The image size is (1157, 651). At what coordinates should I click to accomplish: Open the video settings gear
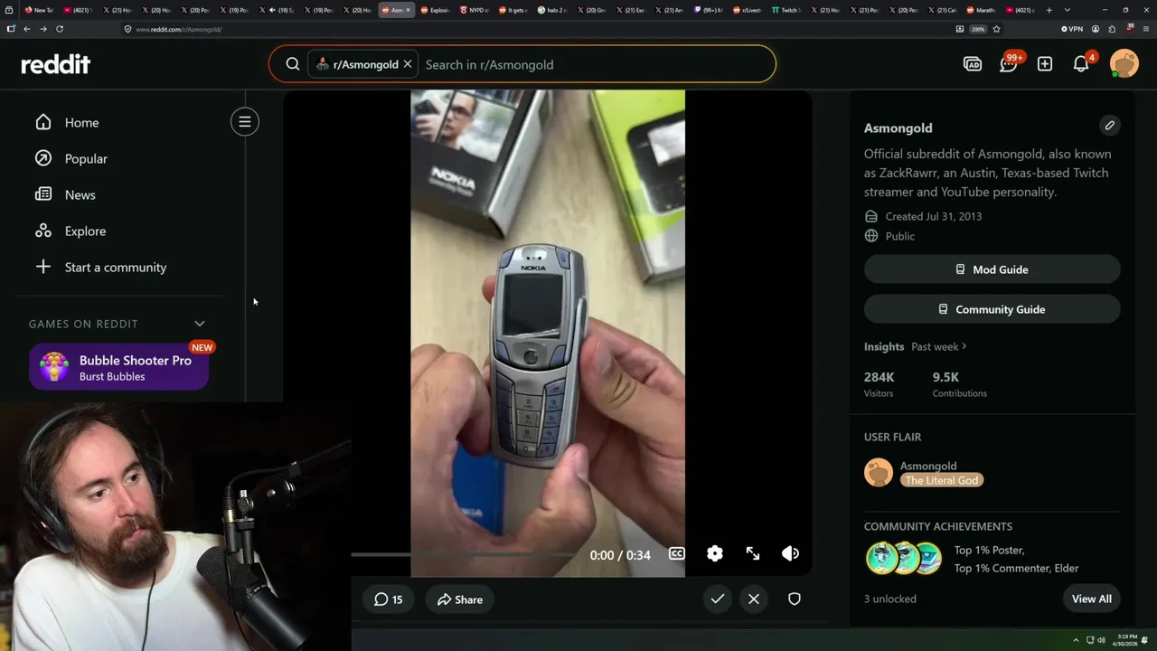click(715, 553)
